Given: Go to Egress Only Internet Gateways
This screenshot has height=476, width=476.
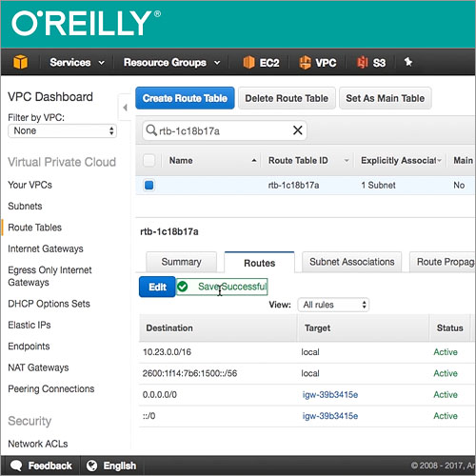Looking at the screenshot, I should (50, 276).
